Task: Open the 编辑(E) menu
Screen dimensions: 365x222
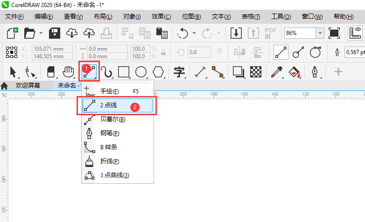Action: [43, 16]
